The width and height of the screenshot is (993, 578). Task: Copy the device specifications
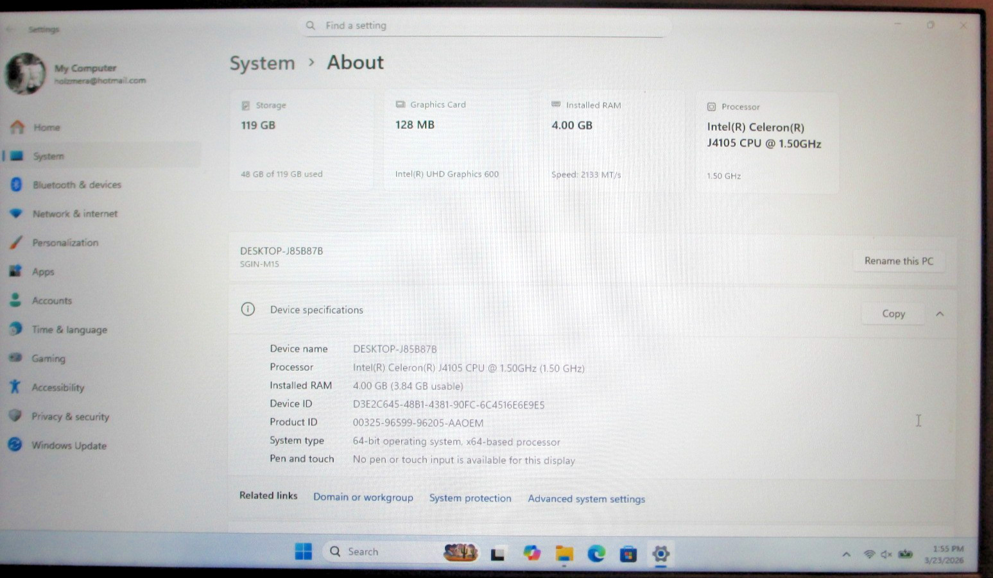pyautogui.click(x=893, y=314)
